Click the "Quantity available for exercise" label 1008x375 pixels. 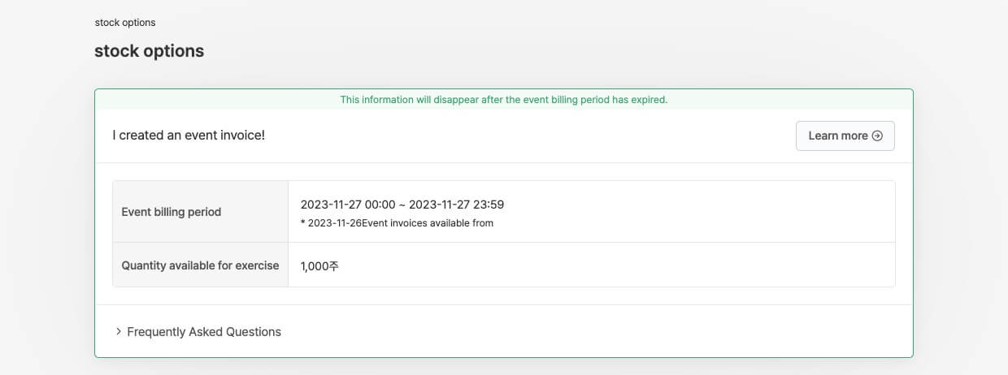pyautogui.click(x=200, y=265)
